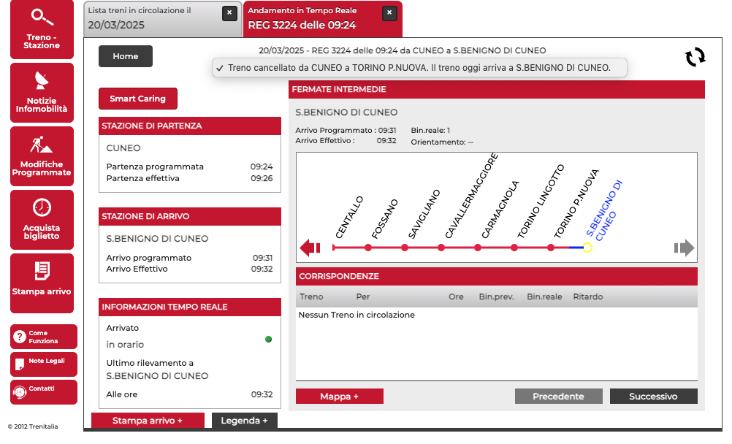Viewport: 732px width, 444px height.
Task: Open Treno - Stazione search
Action: 42,29
